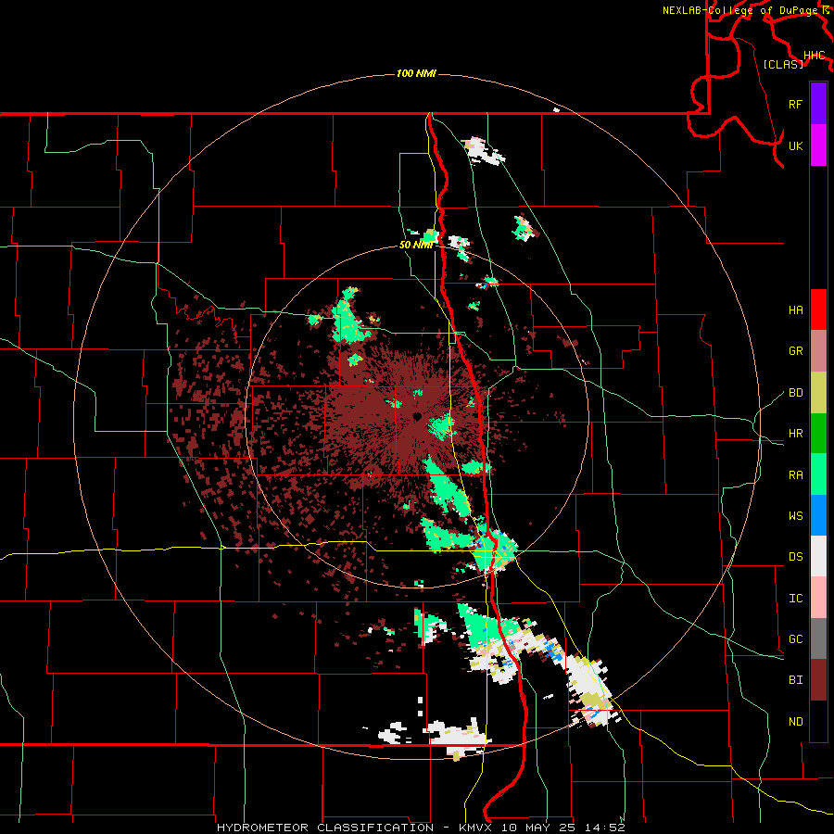The height and width of the screenshot is (834, 834).
Task: Click the NEXLAB-College of DuPage text
Action: 740,10
